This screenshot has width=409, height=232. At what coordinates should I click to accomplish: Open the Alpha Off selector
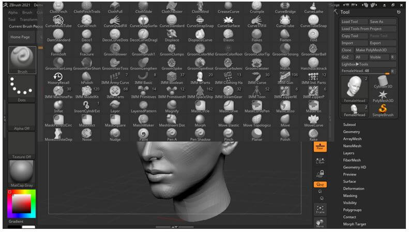[x=21, y=117]
